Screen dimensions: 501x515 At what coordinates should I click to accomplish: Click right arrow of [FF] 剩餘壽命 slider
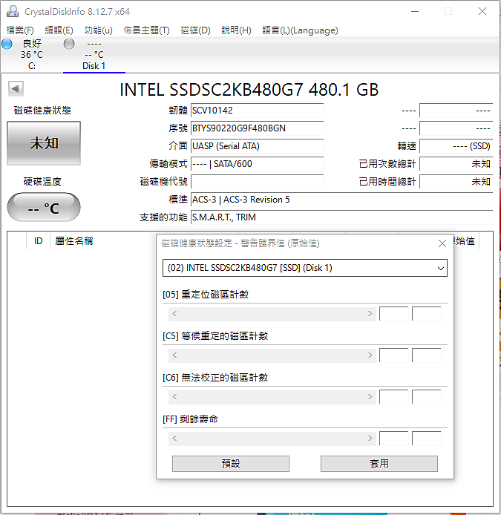pos(370,438)
